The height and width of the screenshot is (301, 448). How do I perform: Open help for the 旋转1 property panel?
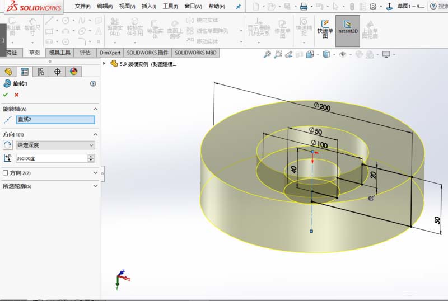(x=93, y=84)
